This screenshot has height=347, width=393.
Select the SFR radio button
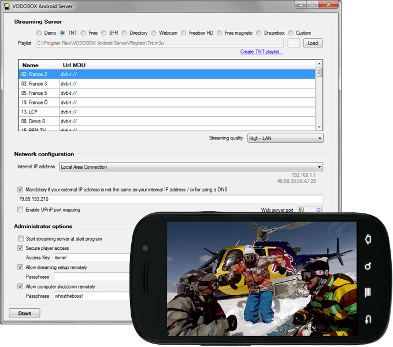coord(103,33)
